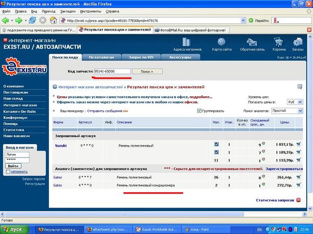This screenshot has height=234, width=313.
Task: Switch to the Запрос по VIN tab
Action: (x=141, y=57)
